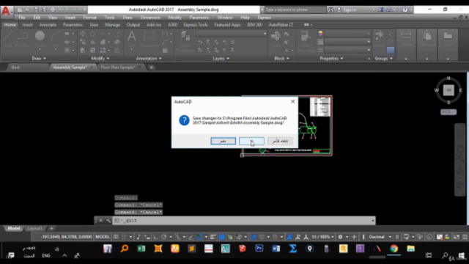Open the File menu

[x=22, y=18]
